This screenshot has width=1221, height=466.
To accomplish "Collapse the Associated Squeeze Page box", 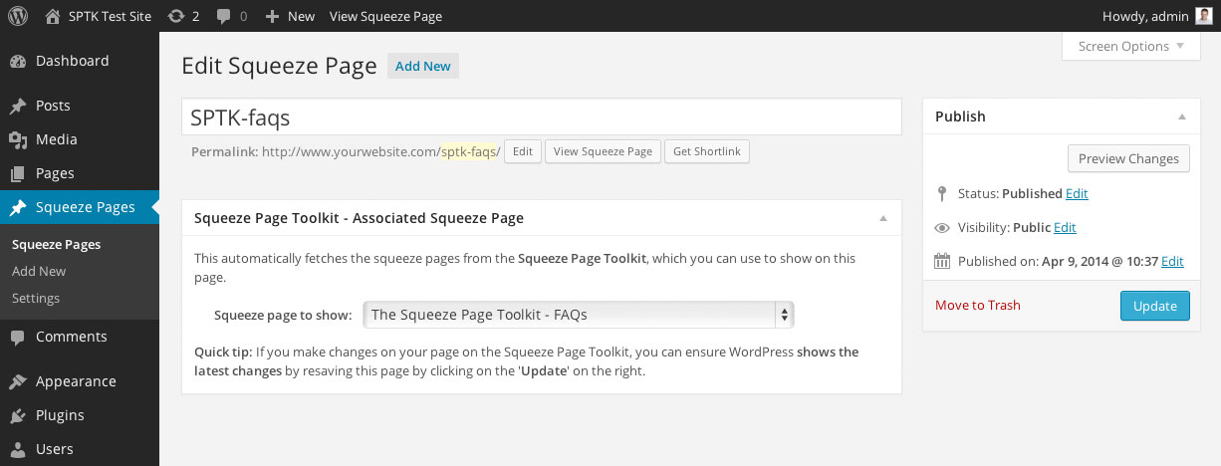I will click(x=882, y=218).
